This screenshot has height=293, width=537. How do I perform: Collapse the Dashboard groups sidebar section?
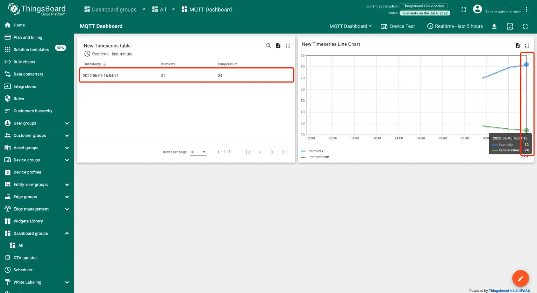[x=67, y=233]
